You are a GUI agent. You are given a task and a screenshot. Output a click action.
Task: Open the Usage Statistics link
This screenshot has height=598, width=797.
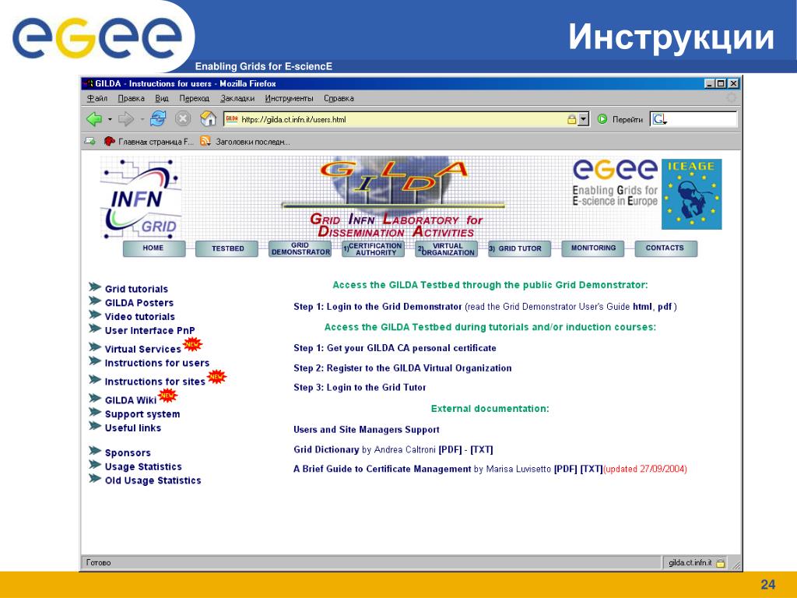click(x=143, y=466)
